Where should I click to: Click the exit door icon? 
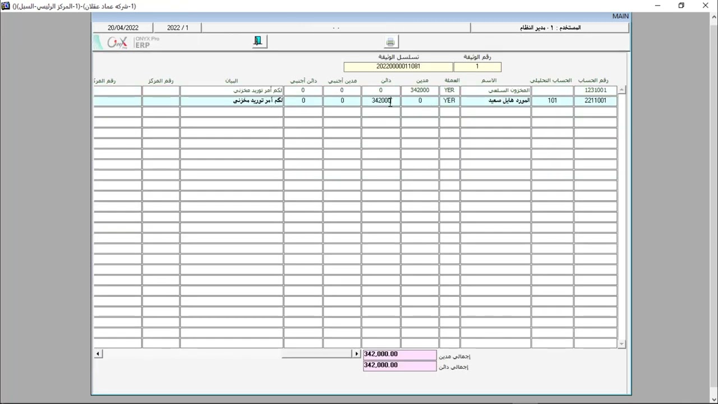(259, 42)
